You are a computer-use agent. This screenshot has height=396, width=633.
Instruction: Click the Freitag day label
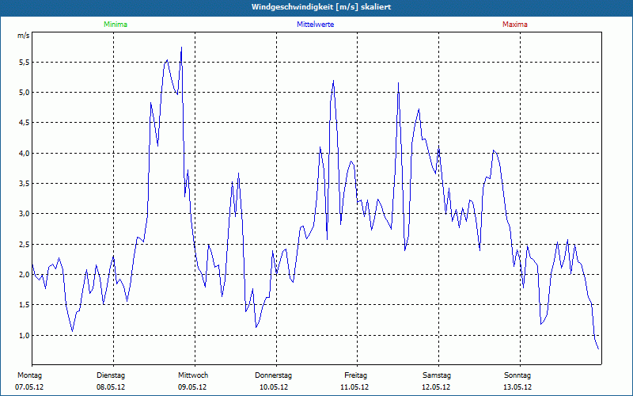coord(355,375)
